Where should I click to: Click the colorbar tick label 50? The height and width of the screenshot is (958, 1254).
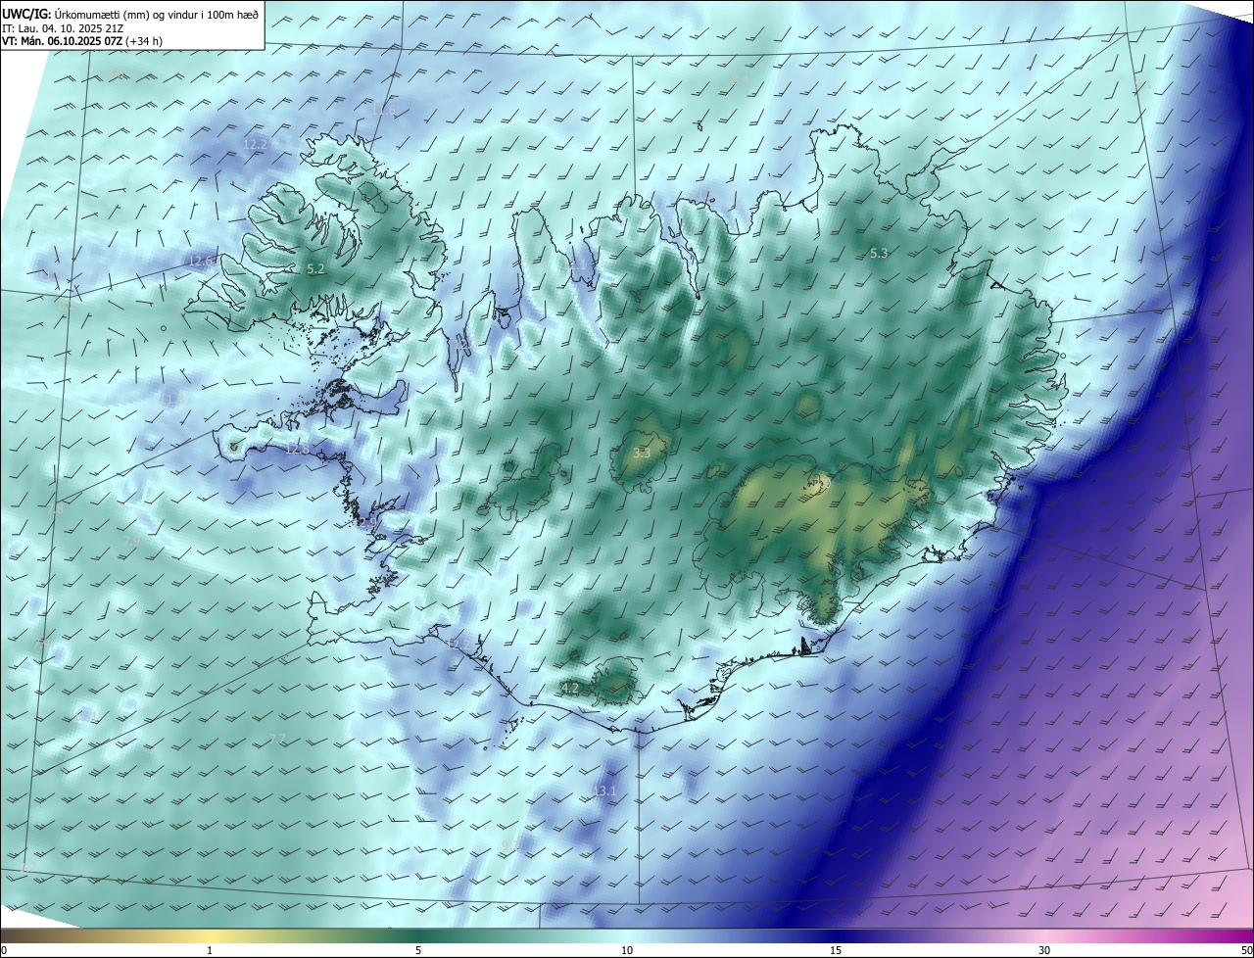[x=1246, y=950]
